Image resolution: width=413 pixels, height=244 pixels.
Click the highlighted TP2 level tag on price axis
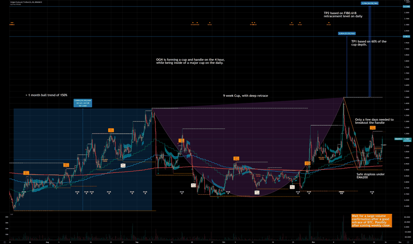tap(406, 6)
